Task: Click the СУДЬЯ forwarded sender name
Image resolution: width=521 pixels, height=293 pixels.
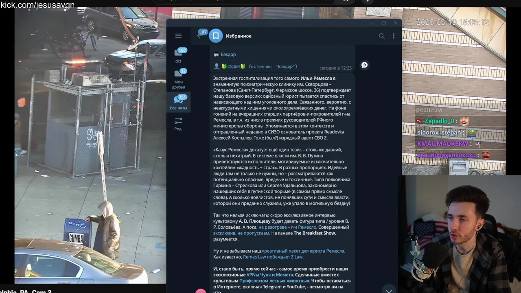Action: [x=234, y=66]
